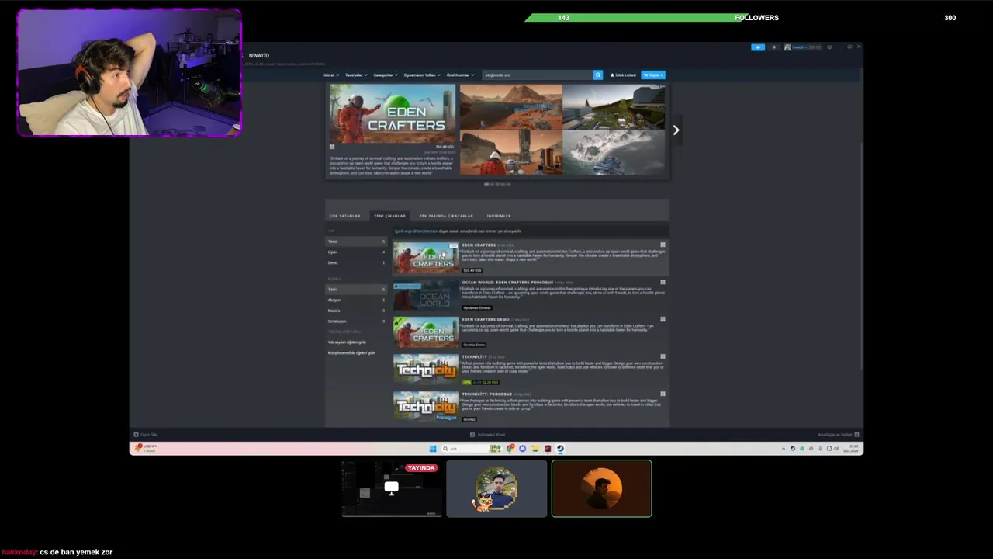Select the green-bordered participant tile
Viewport: 993px width, 559px height.
pos(602,488)
